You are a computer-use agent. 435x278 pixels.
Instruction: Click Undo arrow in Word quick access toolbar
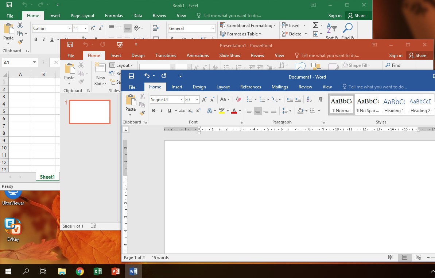pos(147,76)
